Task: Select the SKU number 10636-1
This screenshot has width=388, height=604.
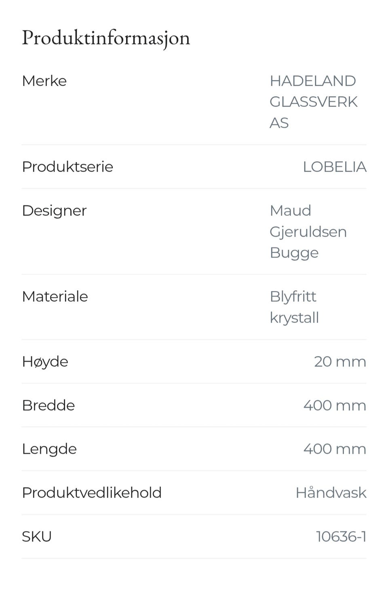Action: coord(341,536)
